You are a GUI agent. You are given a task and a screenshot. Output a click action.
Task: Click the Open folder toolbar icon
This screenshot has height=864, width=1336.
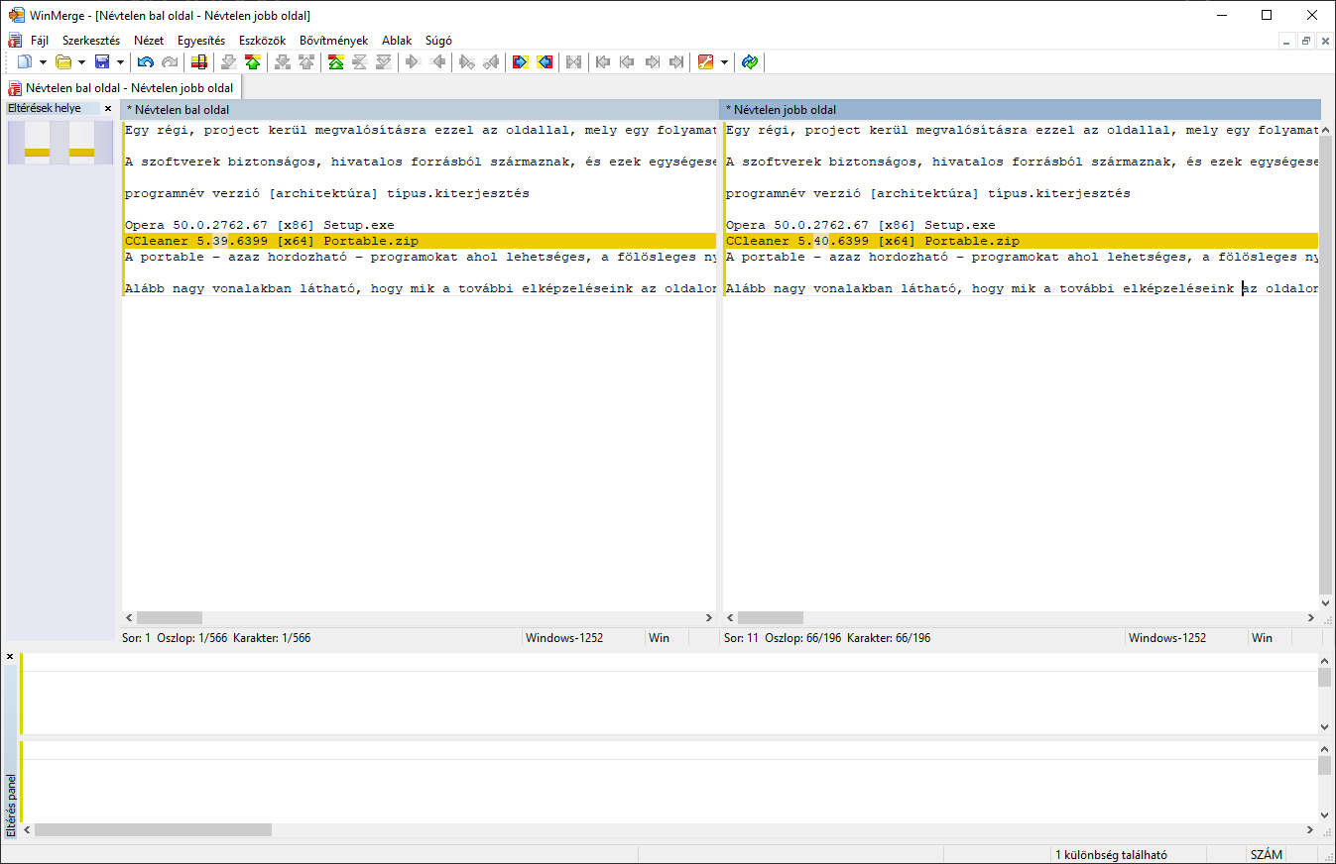63,62
